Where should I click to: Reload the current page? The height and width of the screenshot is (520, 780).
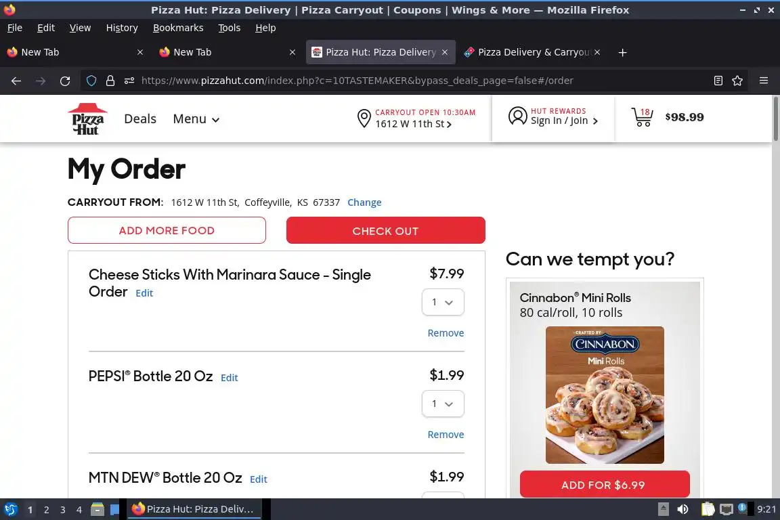65,81
